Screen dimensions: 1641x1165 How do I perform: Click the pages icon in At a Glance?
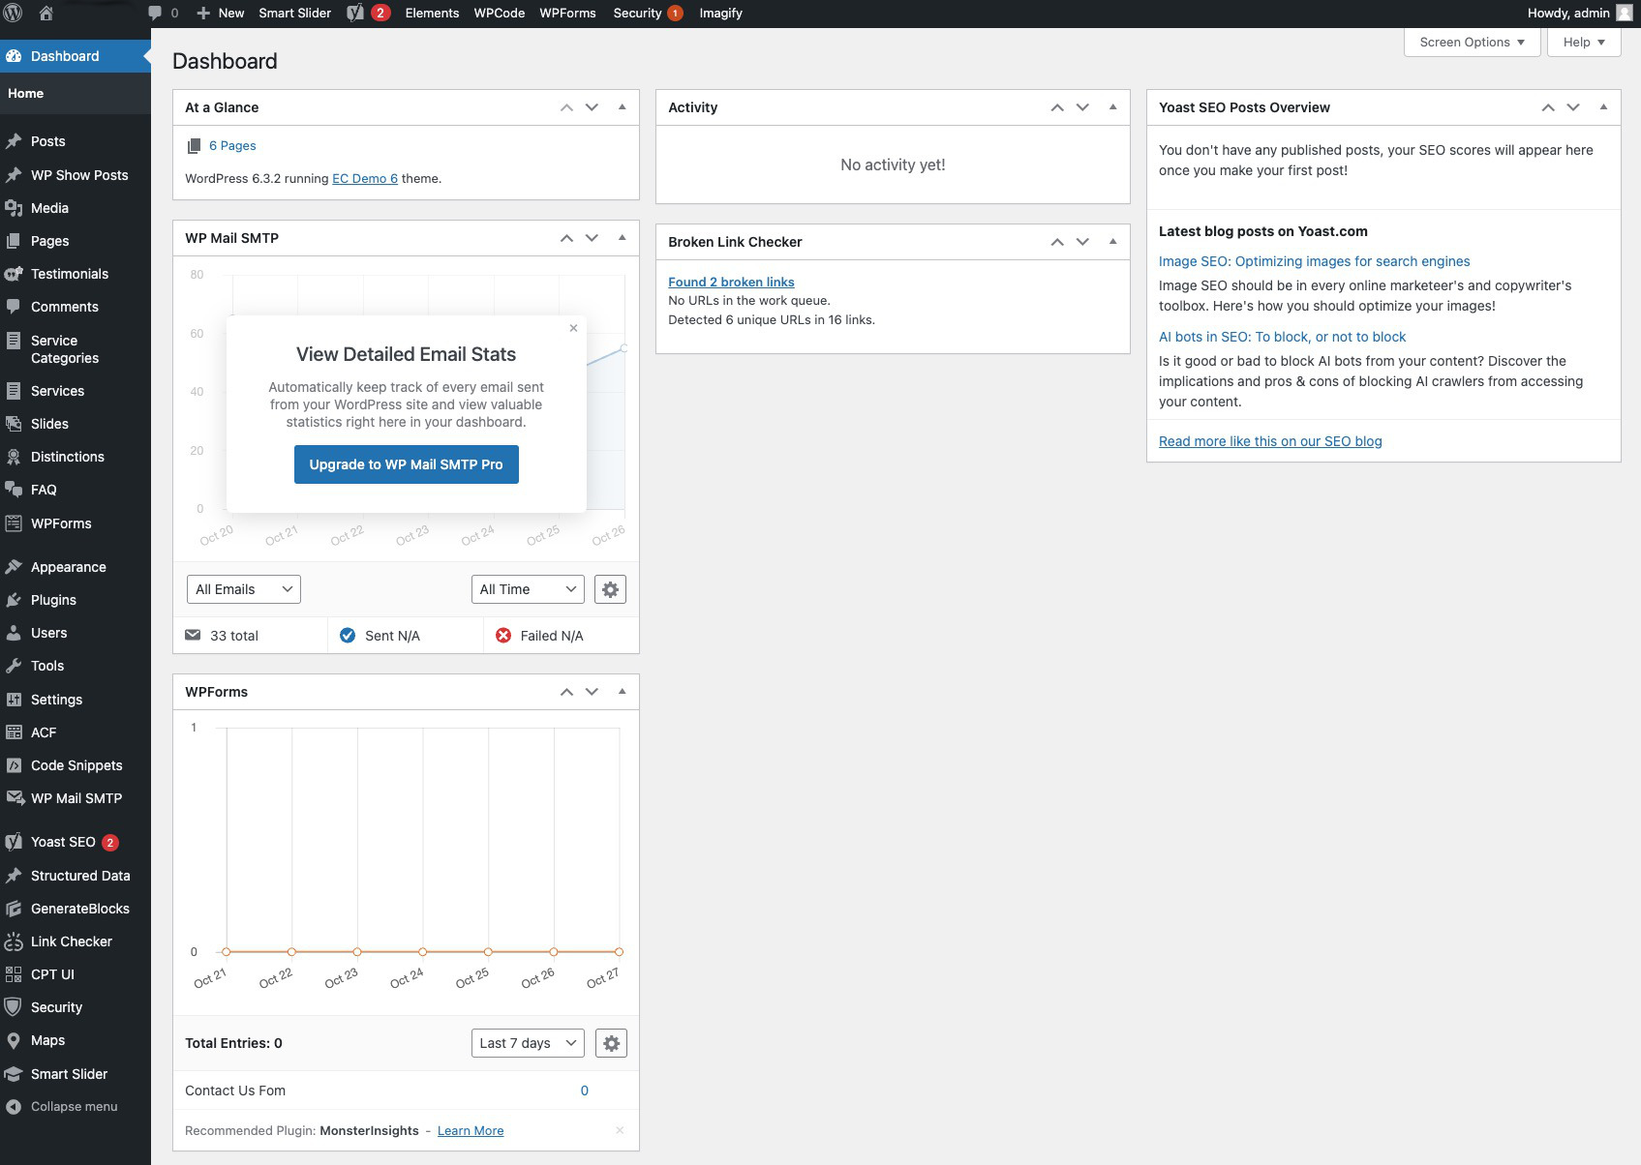(194, 146)
